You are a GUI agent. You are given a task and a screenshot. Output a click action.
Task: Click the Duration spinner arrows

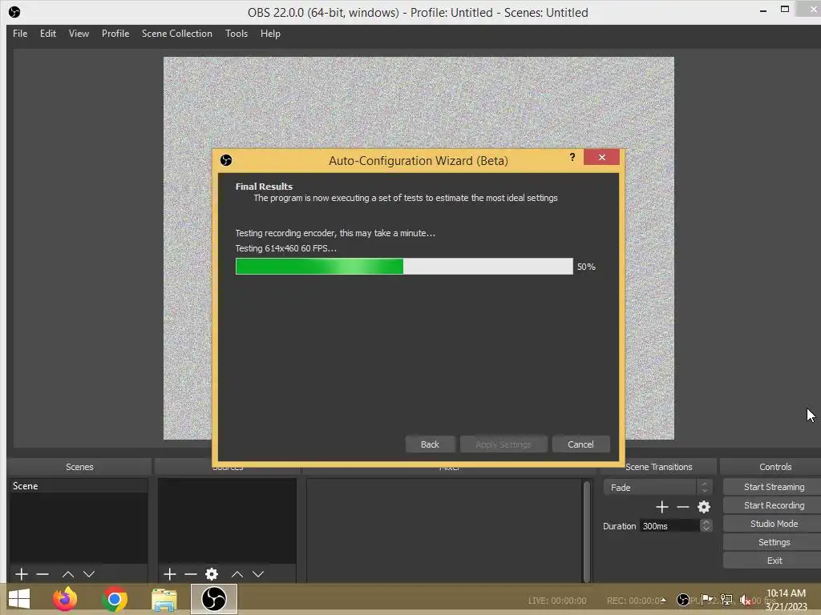point(706,525)
